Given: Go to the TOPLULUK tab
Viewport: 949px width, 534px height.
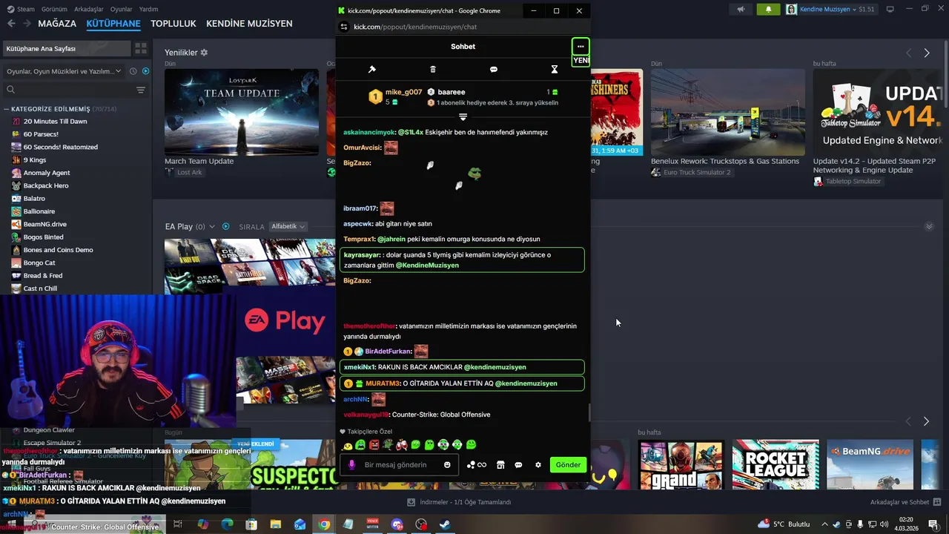Looking at the screenshot, I should 173,24.
